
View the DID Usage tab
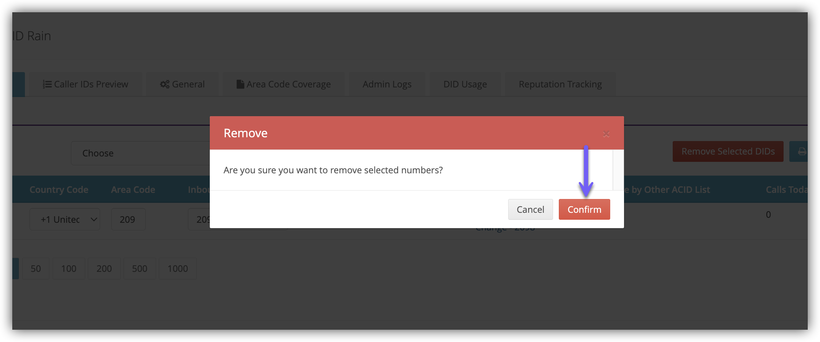(465, 84)
